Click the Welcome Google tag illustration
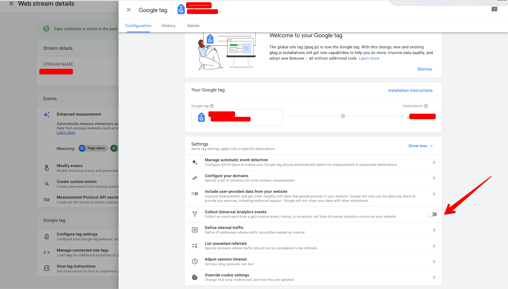508x289 pixels. pyautogui.click(x=227, y=51)
